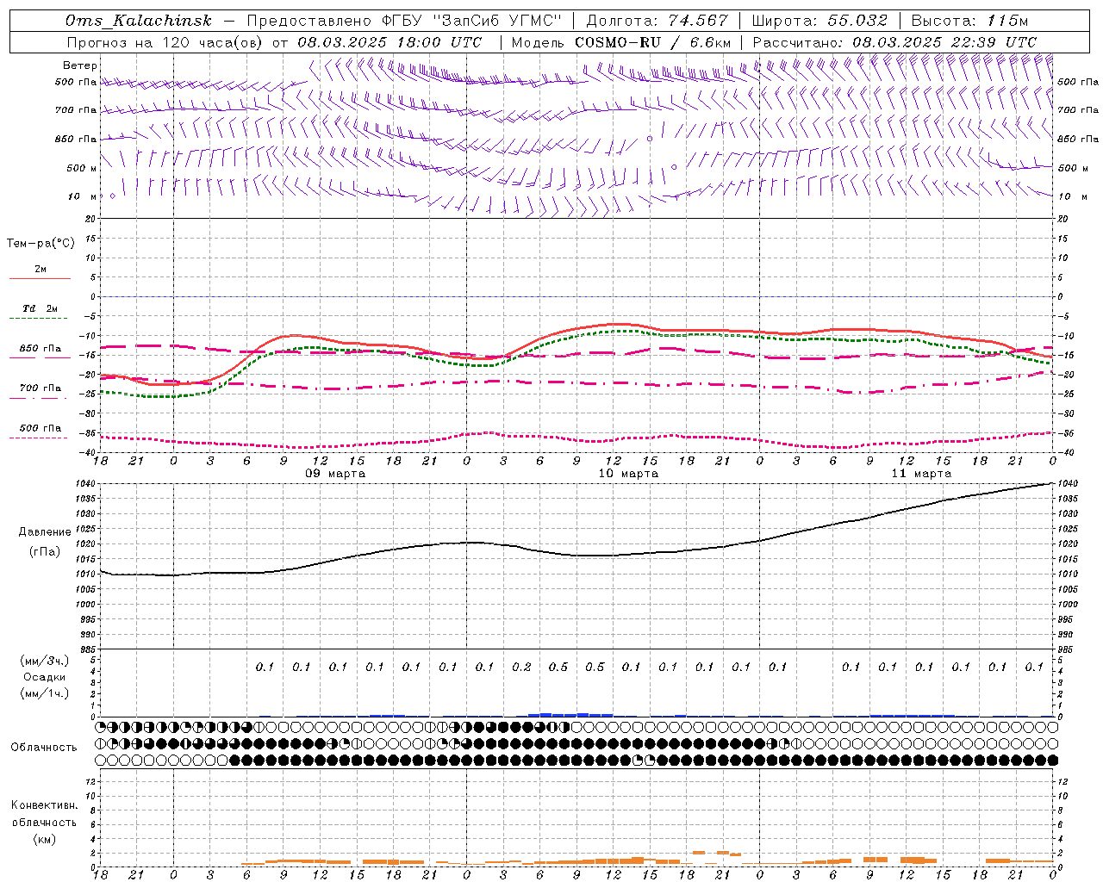The image size is (1103, 882).
Task: Click the 700 гПа entry in temperature legend
Action: tap(41, 388)
